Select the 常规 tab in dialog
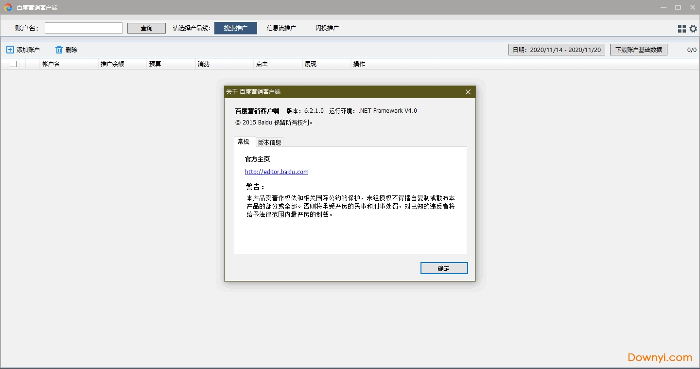The height and width of the screenshot is (369, 700). click(244, 141)
